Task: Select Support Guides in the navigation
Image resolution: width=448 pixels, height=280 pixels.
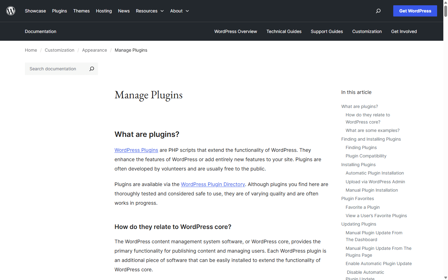Action: click(327, 31)
